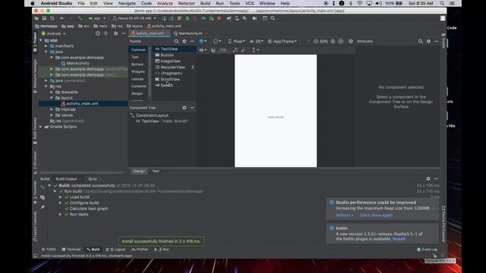Minimize the Palette panel
486x273 pixels.
click(x=192, y=41)
